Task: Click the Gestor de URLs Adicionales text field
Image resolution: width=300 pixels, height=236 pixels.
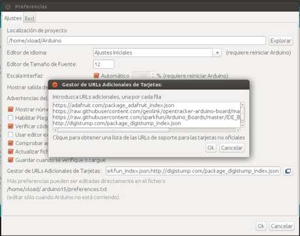Action: pyautogui.click(x=193, y=171)
